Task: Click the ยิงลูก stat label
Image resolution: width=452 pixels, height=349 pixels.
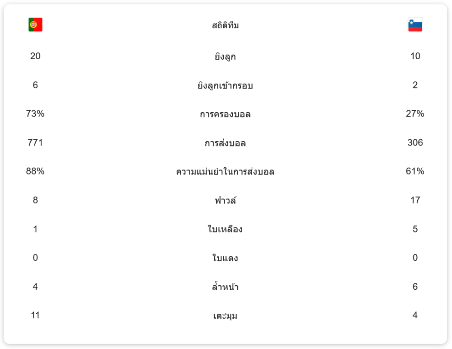Action: [225, 57]
